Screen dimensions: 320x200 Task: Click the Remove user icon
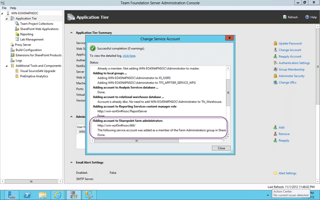tap(275, 134)
